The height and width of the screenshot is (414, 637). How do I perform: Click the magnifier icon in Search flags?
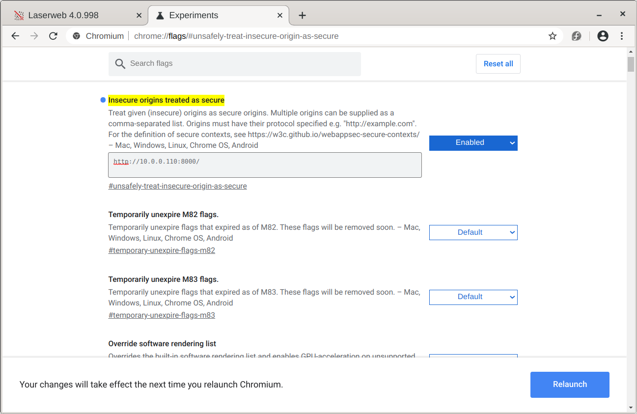click(x=120, y=64)
